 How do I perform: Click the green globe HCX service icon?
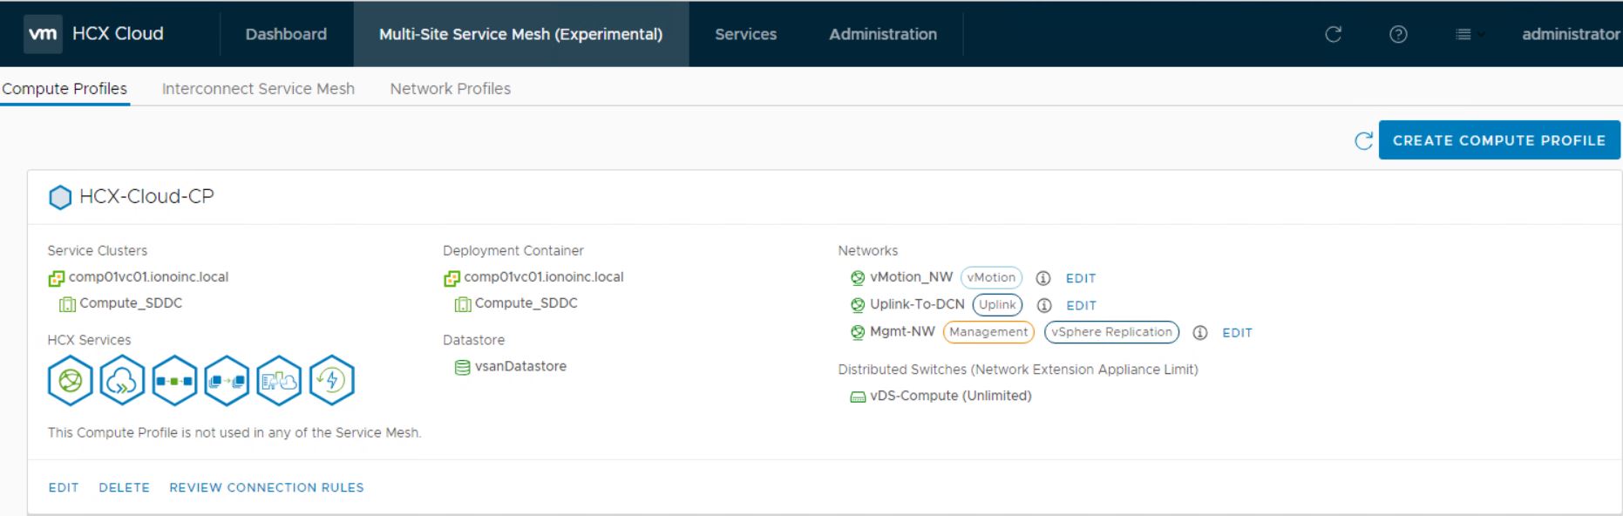coord(71,381)
